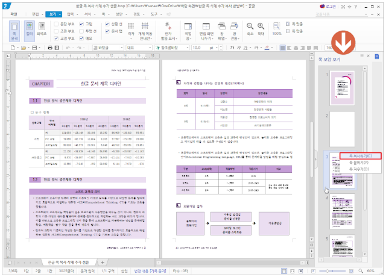
Task: Expand the new document icon's dropdown arrow
Action: tap(17, 48)
